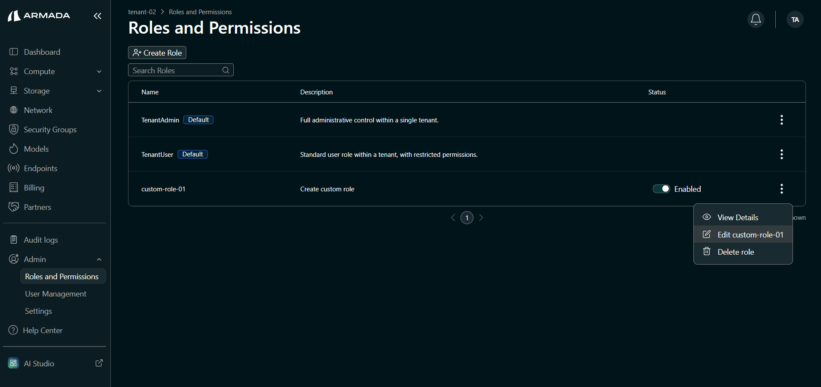Viewport: 821px width, 387px height.
Task: Click the TenantAdmin role name
Action: [160, 120]
